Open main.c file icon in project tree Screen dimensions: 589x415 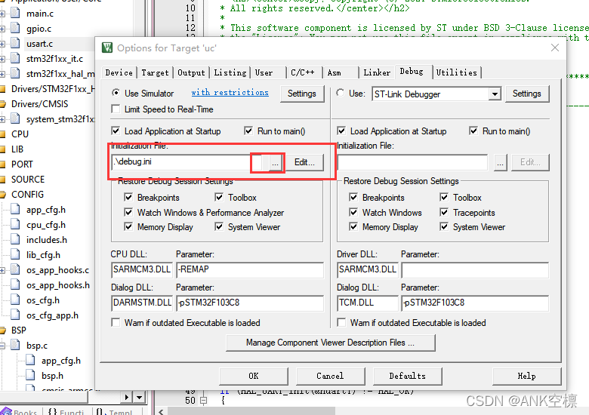pyautogui.click(x=15, y=13)
